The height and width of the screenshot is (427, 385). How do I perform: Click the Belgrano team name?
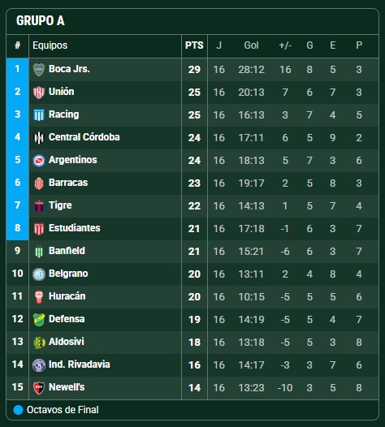pos(68,274)
